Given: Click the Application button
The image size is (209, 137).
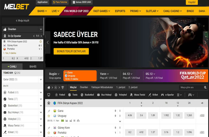Looking at the screenshot, I should pos(42,2).
